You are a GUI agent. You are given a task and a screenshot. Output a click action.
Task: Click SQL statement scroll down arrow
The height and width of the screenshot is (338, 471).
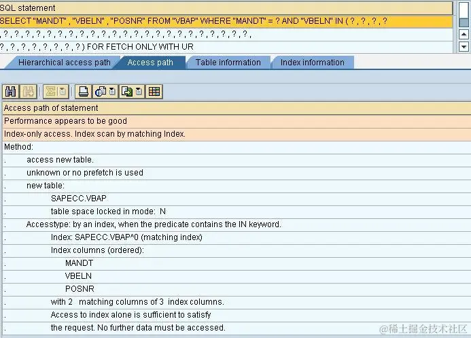pos(464,46)
